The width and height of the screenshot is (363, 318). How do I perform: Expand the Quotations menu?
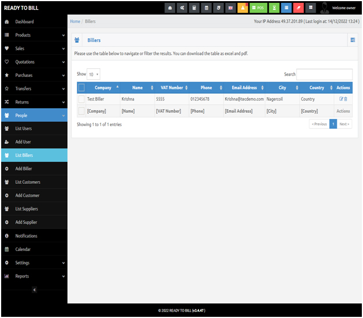click(34, 62)
